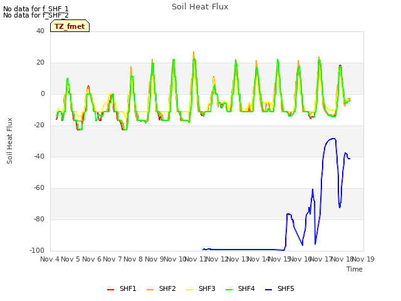The height and width of the screenshot is (301, 401).
Task: Click the blue SHF5 legend swatch
Action: 269,290
